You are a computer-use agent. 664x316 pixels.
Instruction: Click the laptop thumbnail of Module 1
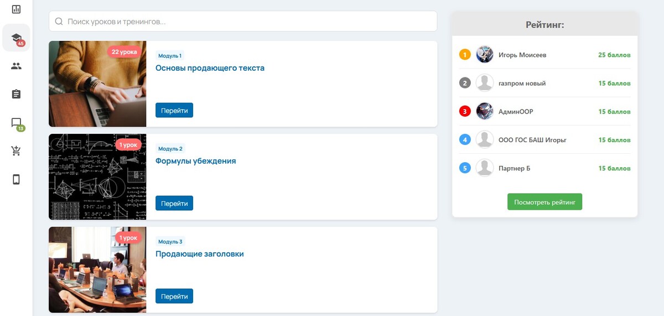point(97,84)
